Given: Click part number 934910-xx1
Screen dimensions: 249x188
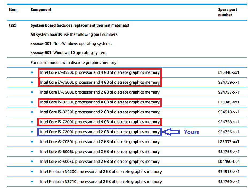Looking at the screenshot, I should coord(228,112).
